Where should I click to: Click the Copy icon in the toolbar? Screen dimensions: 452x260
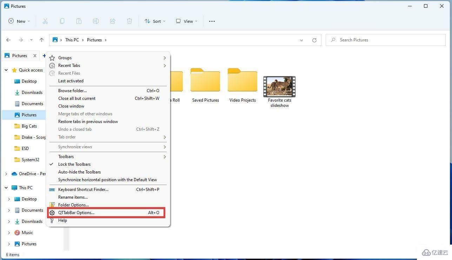(62, 21)
